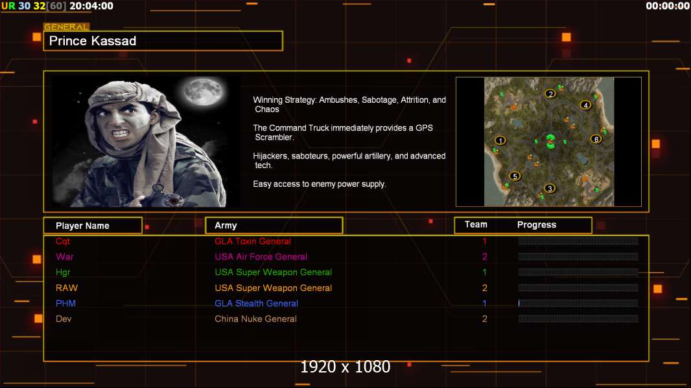Click the 20:04:00 clock in top-left
The image size is (691, 388).
coord(91,6)
